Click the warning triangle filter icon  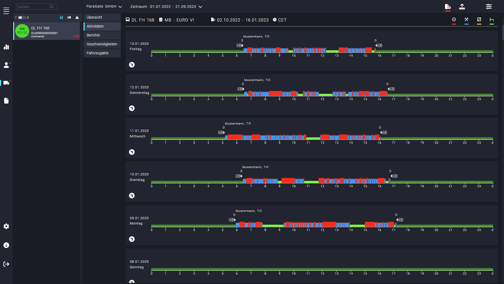[x=77, y=17]
